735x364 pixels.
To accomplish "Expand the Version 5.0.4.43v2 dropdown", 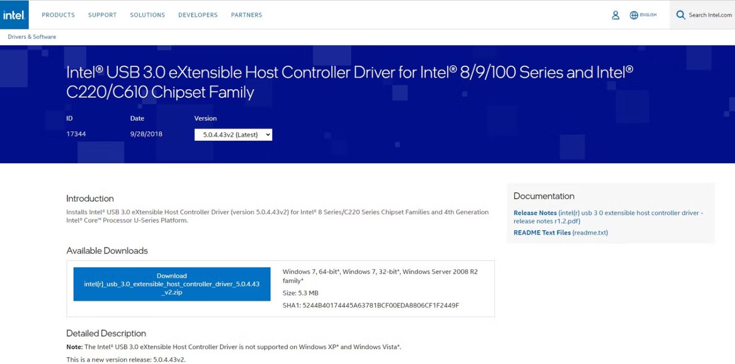I will [233, 134].
